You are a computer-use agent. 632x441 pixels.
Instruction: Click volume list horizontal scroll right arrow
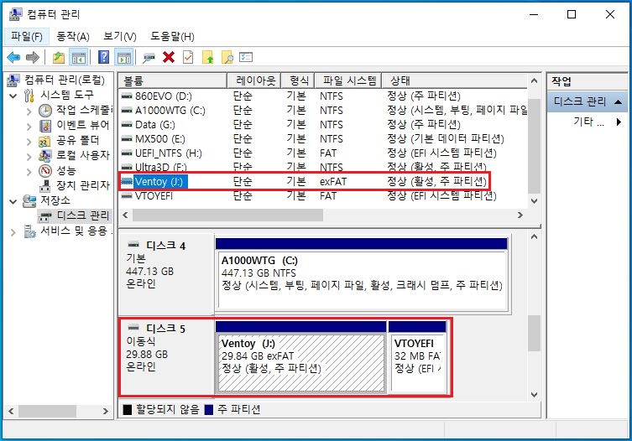pos(520,215)
